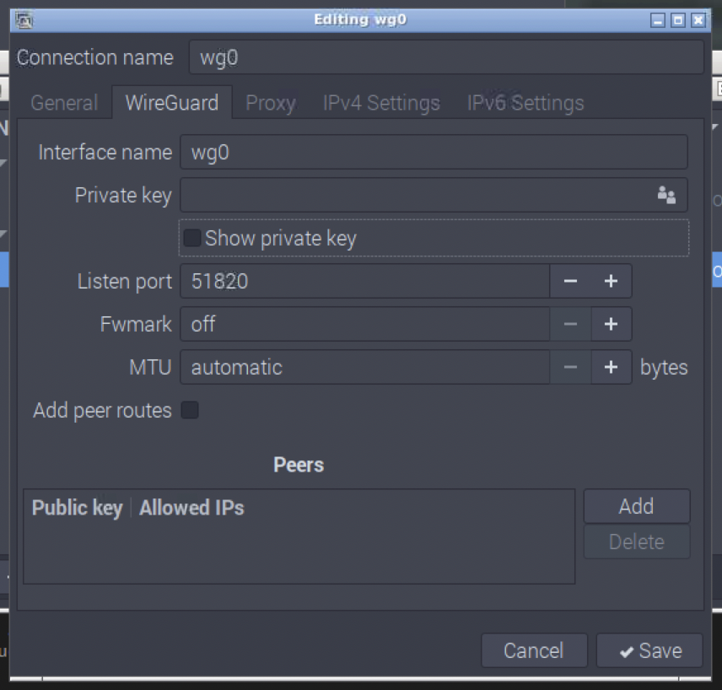
Task: Switch to the IPv6 Settings tab
Action: [x=525, y=102]
